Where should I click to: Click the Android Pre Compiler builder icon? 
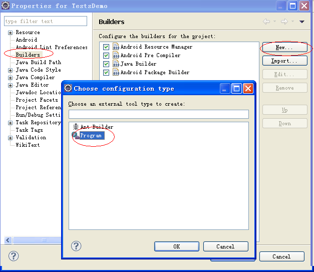[x=116, y=55]
